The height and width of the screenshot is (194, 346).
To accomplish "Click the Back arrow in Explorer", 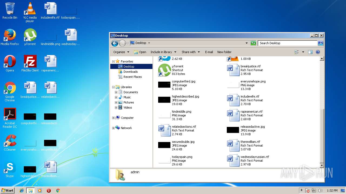I will [115, 43].
